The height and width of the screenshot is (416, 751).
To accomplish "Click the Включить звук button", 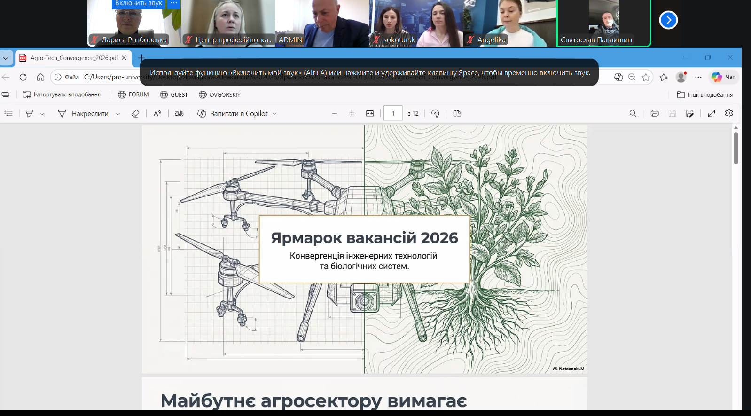I will point(139,3).
